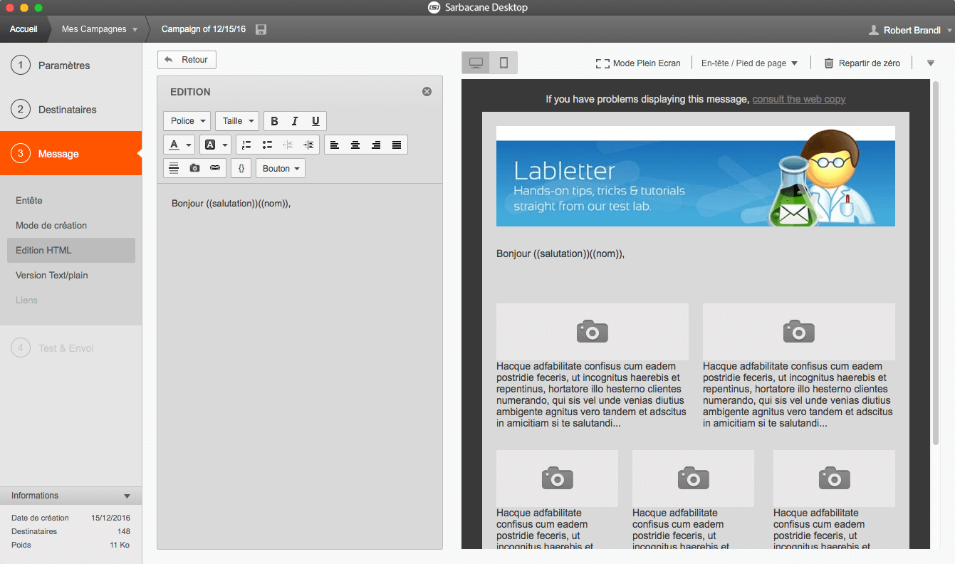The width and height of the screenshot is (955, 564).
Task: Open the Police font dropdown
Action: tap(187, 121)
